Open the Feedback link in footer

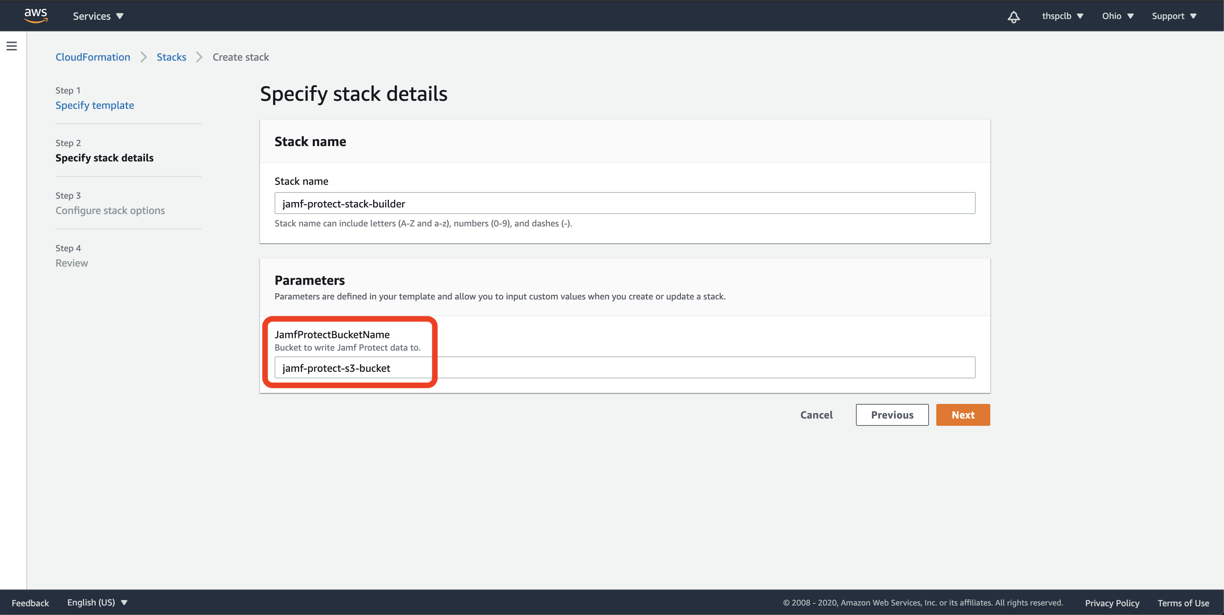click(x=30, y=603)
